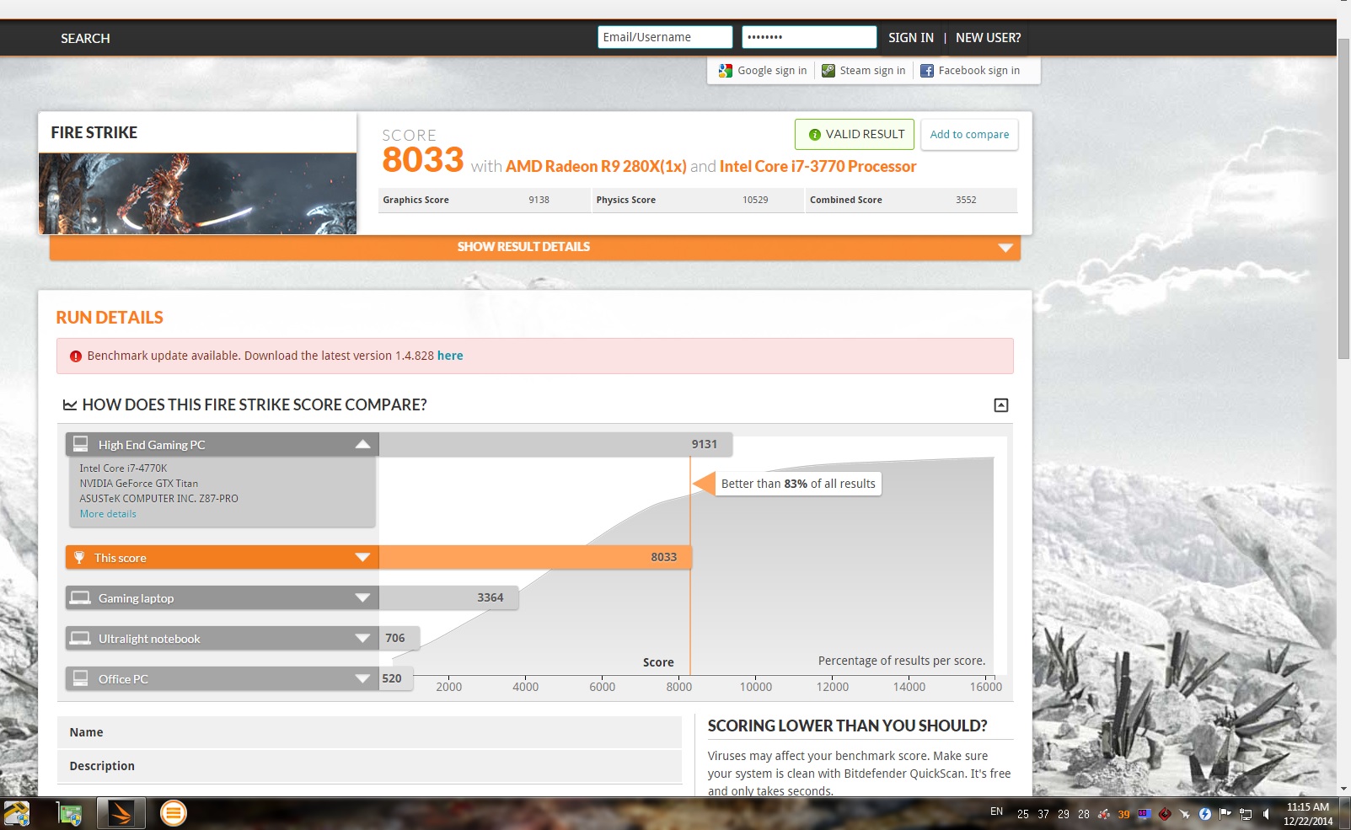Expand the Ultralight notebook row

pyautogui.click(x=362, y=638)
